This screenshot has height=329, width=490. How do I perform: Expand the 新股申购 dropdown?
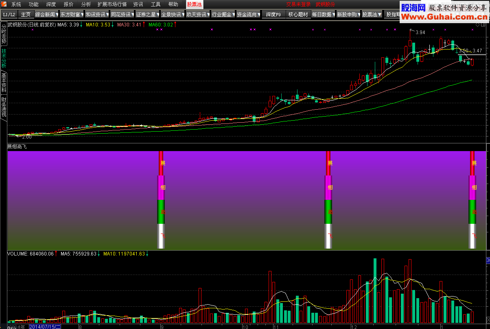[x=348, y=14]
